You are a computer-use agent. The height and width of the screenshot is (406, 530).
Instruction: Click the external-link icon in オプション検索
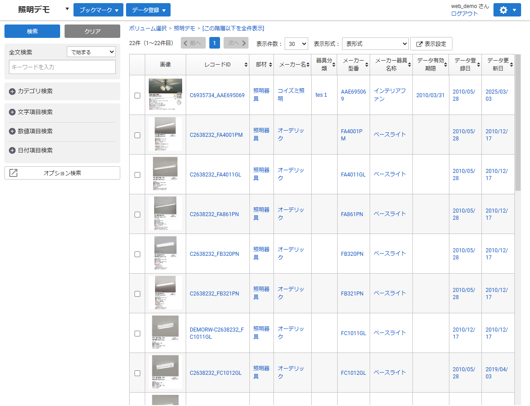[13, 173]
